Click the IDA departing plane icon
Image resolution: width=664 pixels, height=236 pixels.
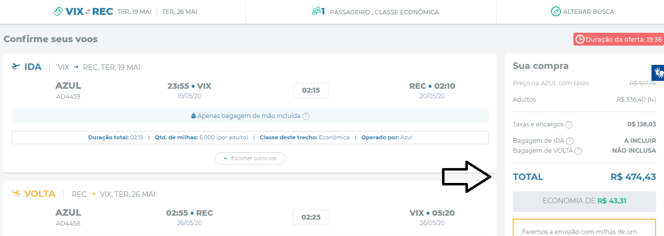[x=16, y=66]
